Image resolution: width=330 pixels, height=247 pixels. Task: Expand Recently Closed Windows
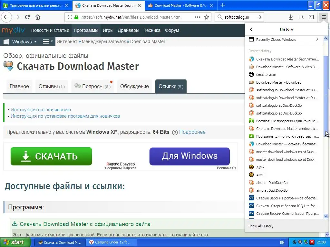coord(284,40)
